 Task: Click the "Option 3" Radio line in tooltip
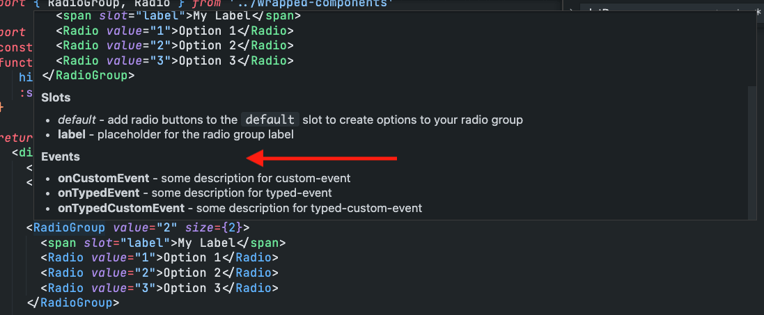coord(175,61)
